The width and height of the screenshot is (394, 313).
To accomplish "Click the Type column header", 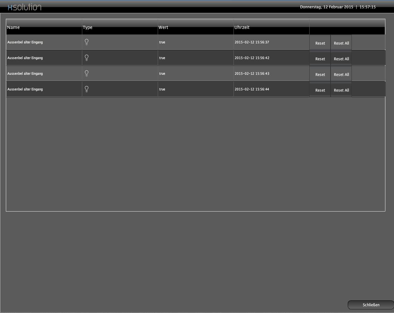I will [x=87, y=27].
